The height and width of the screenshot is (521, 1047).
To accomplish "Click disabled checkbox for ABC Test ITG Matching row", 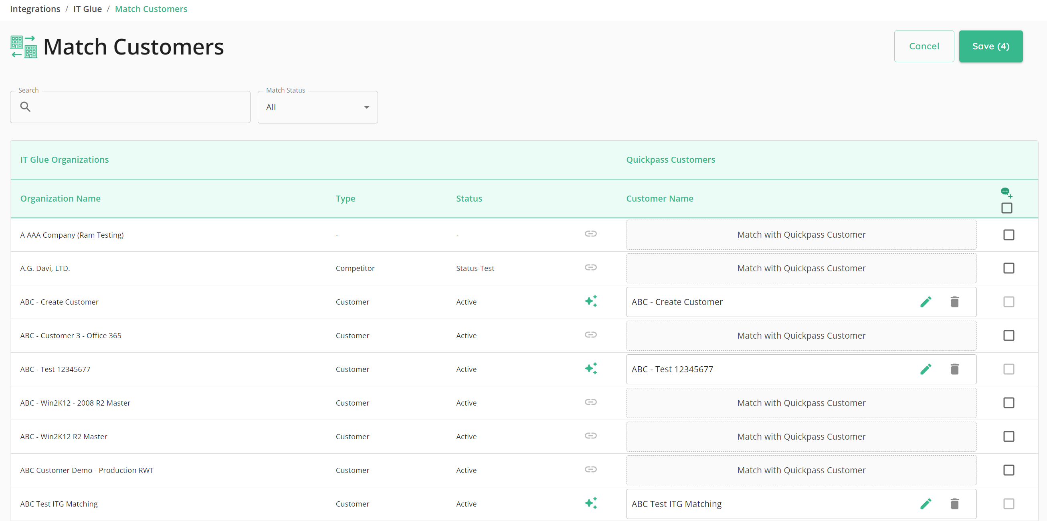I will pos(1009,504).
